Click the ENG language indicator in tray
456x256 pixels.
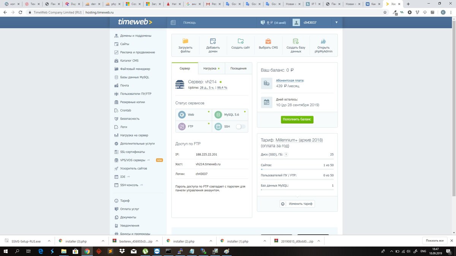click(x=423, y=251)
